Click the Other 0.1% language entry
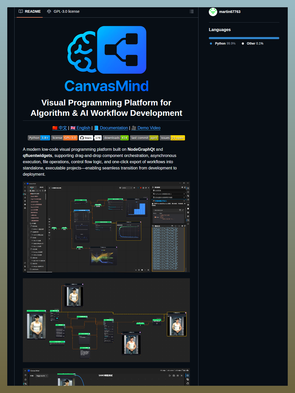The width and height of the screenshot is (295, 393). pos(252,44)
